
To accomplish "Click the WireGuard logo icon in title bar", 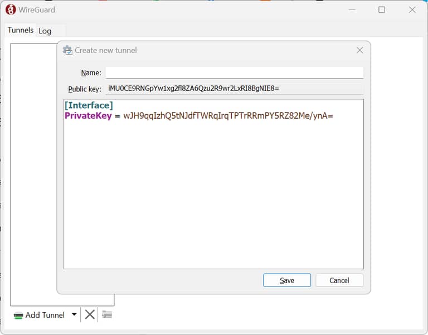I will click(x=11, y=10).
